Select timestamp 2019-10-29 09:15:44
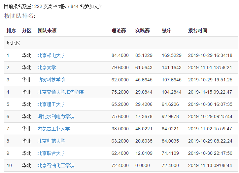The height and width of the screenshot is (173, 239). coord(210,116)
